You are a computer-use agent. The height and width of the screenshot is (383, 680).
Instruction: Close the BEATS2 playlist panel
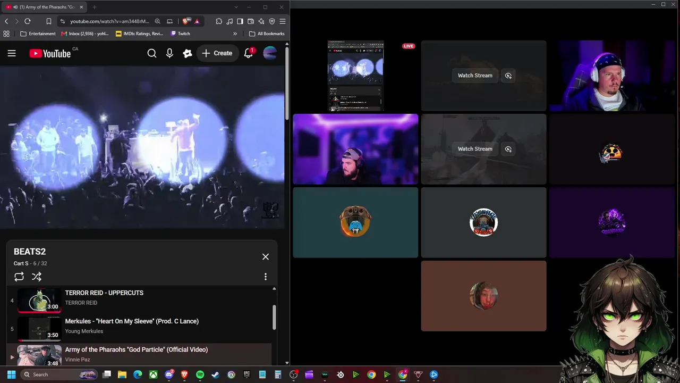pyautogui.click(x=266, y=257)
